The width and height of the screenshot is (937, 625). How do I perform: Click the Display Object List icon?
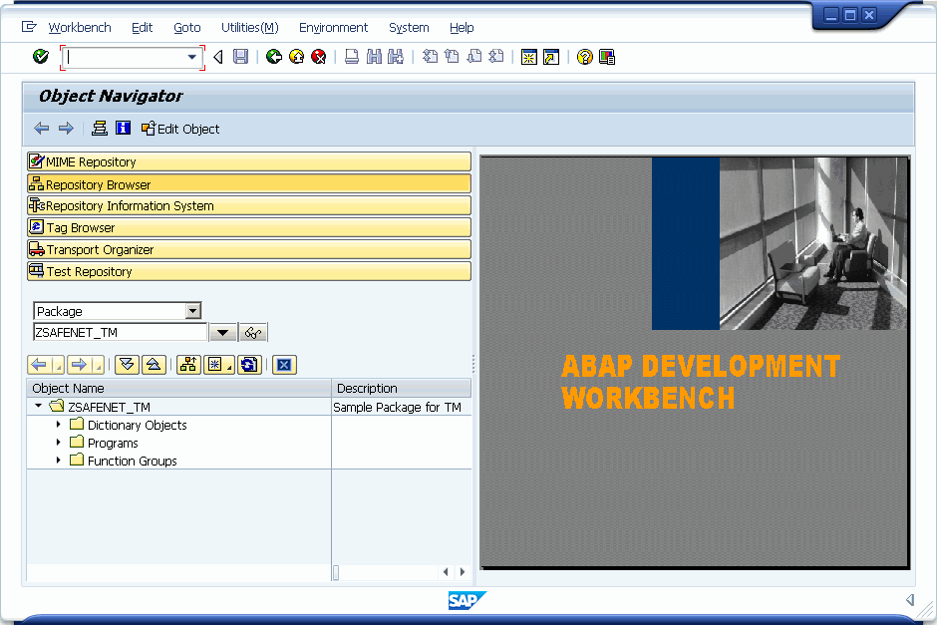coord(100,128)
